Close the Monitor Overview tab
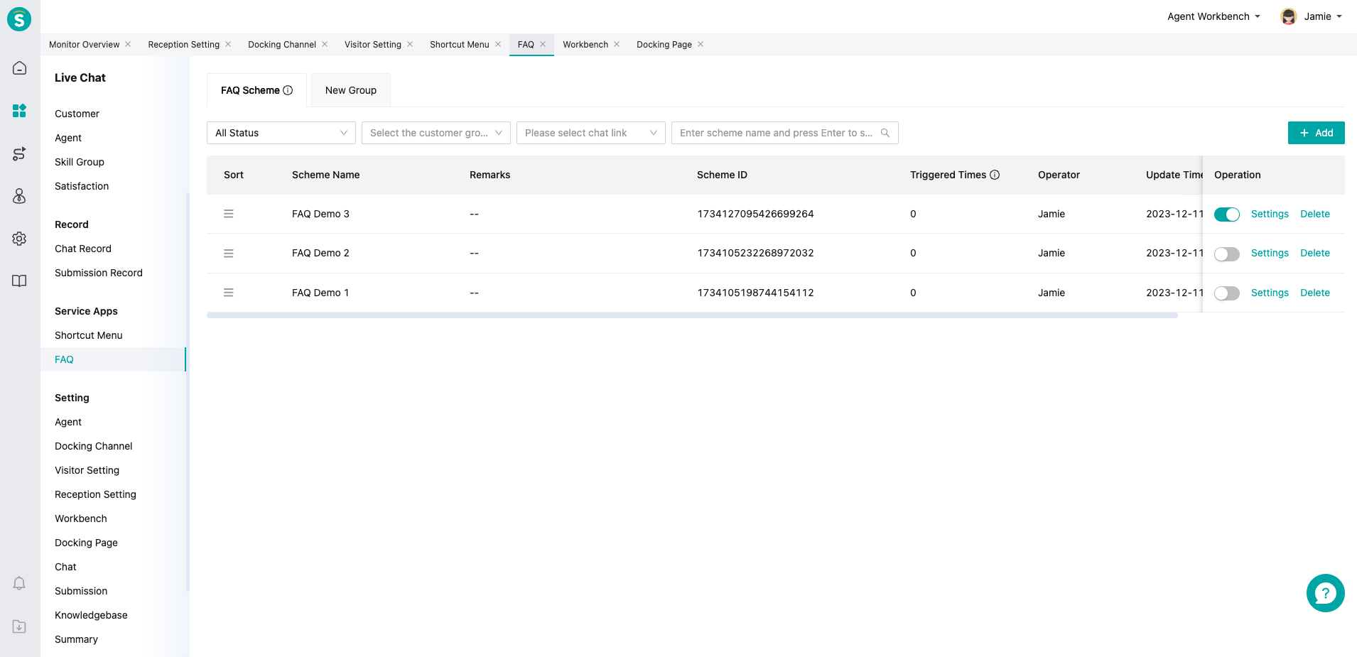Viewport: 1357px width, 657px height. (128, 44)
